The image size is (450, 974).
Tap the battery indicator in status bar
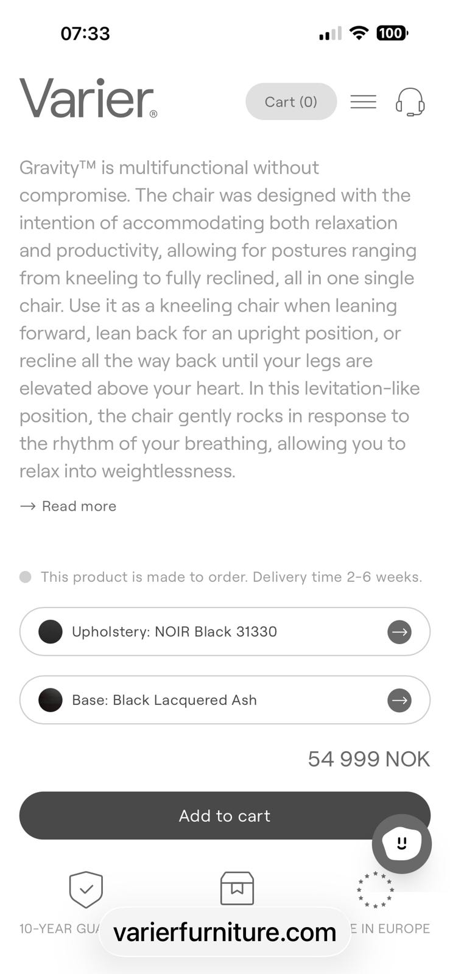392,33
